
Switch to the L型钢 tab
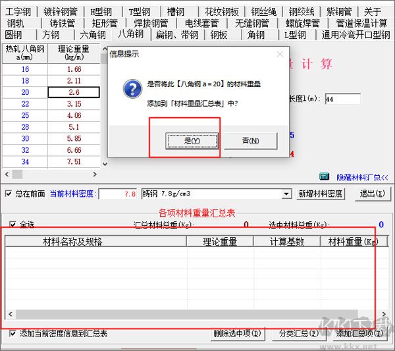[x=295, y=35]
